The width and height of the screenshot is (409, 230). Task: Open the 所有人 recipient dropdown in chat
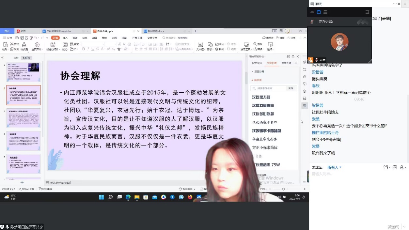tap(334, 167)
